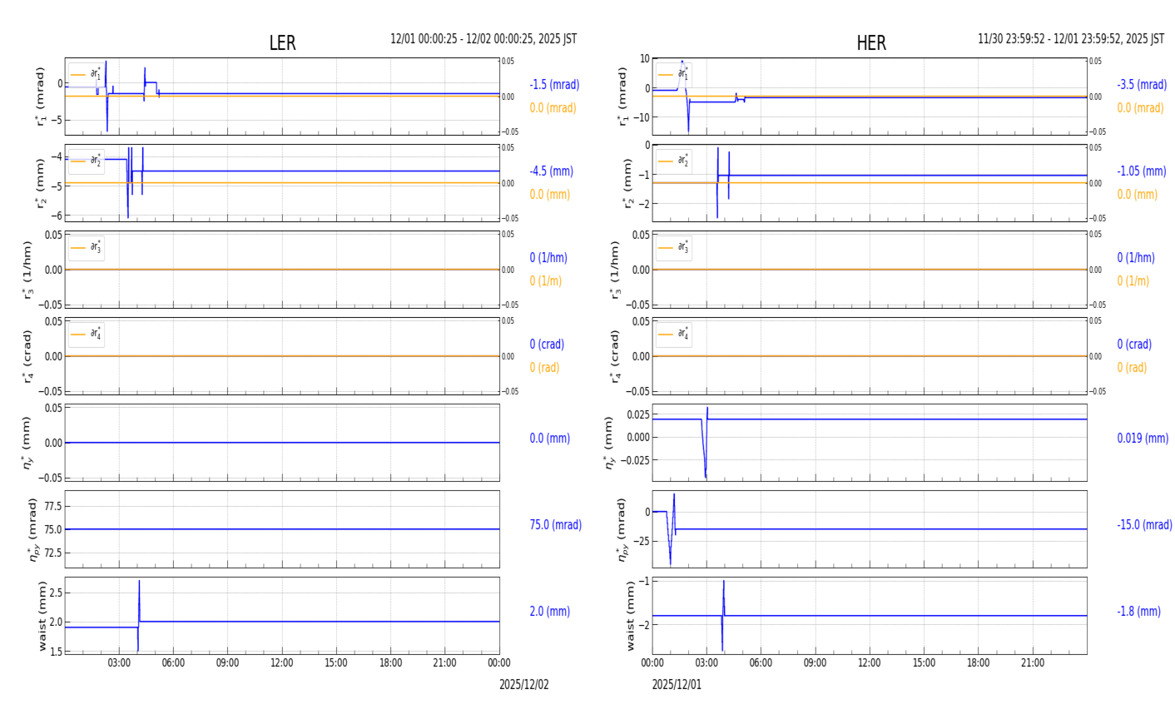Click the LER waist value 2.0 (mm)
This screenshot has height=719, width=1175.
[x=550, y=612]
